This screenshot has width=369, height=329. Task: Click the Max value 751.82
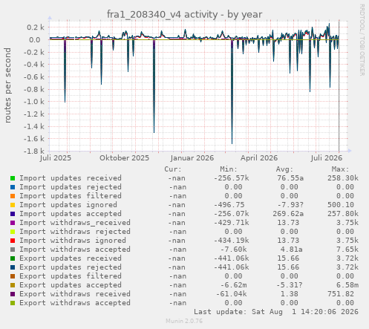coord(341,294)
